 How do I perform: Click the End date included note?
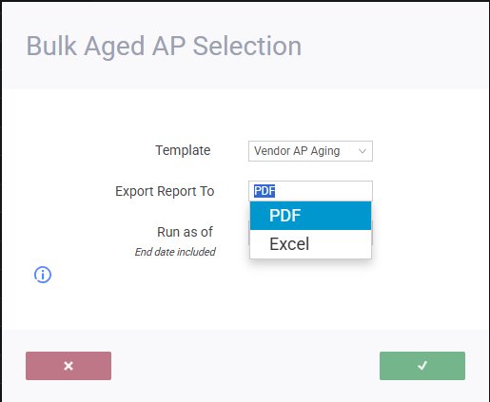pos(175,252)
